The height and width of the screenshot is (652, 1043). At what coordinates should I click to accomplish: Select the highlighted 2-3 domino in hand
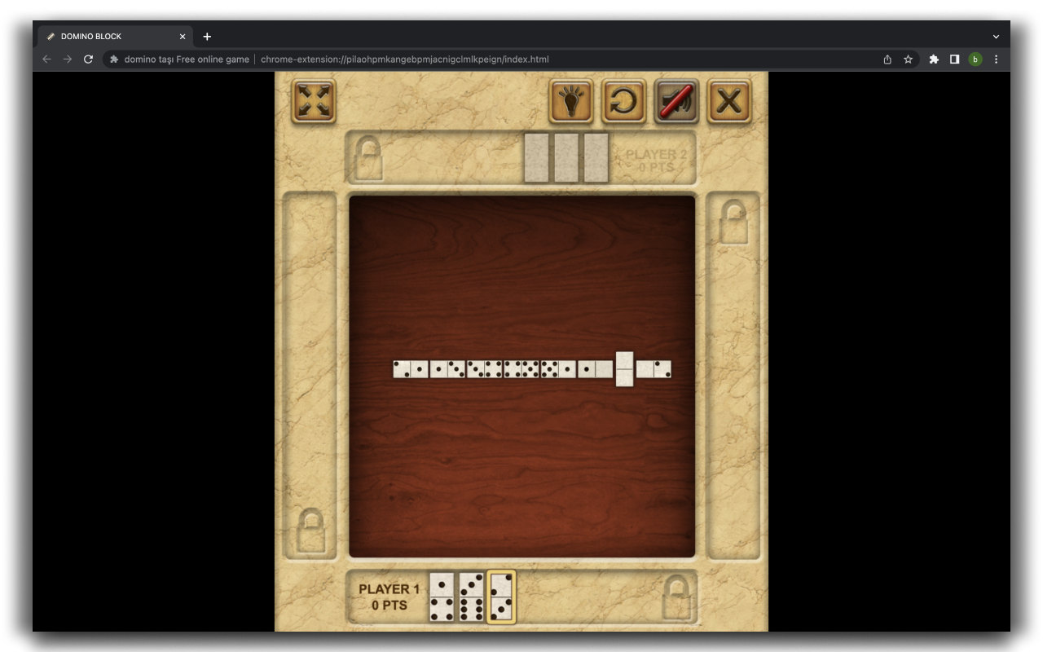coord(501,597)
